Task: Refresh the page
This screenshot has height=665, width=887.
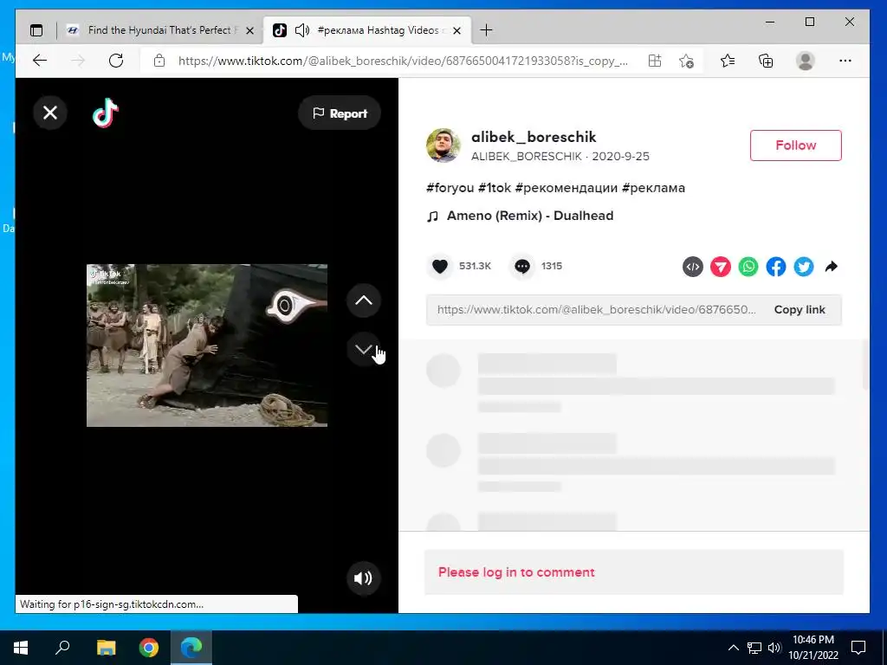Action: [116, 61]
